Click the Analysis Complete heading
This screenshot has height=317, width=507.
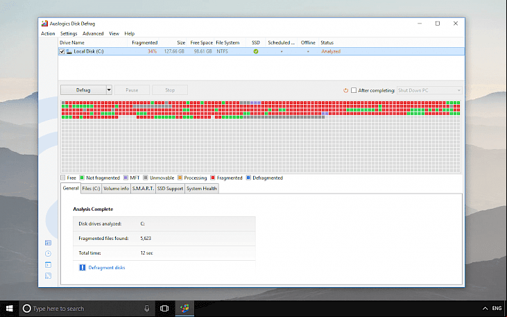[x=93, y=209]
